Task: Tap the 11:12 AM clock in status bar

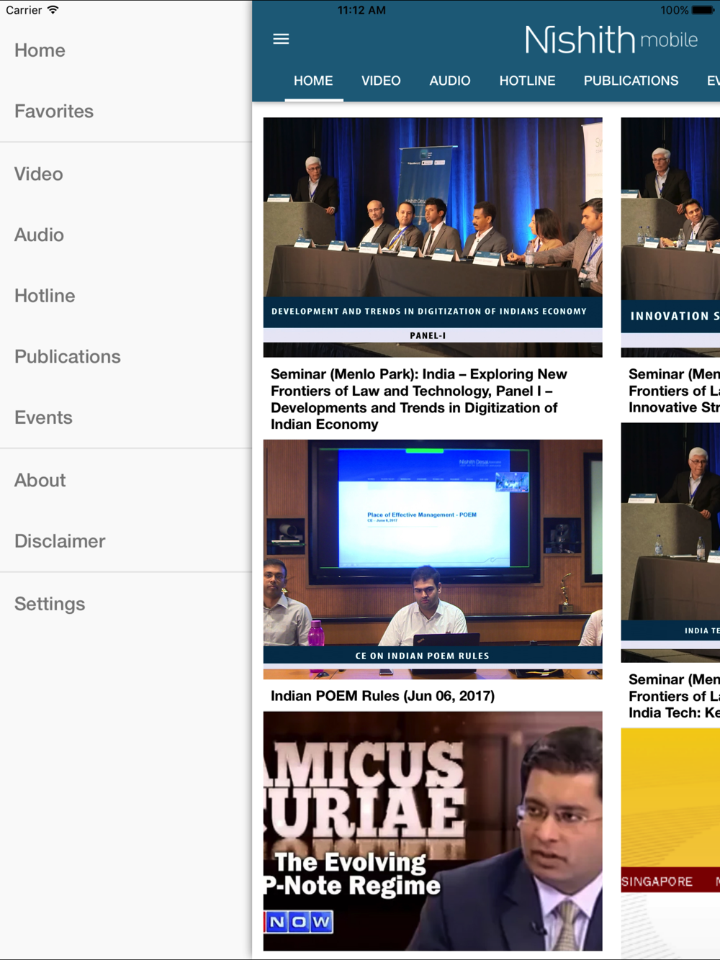Action: tap(361, 10)
